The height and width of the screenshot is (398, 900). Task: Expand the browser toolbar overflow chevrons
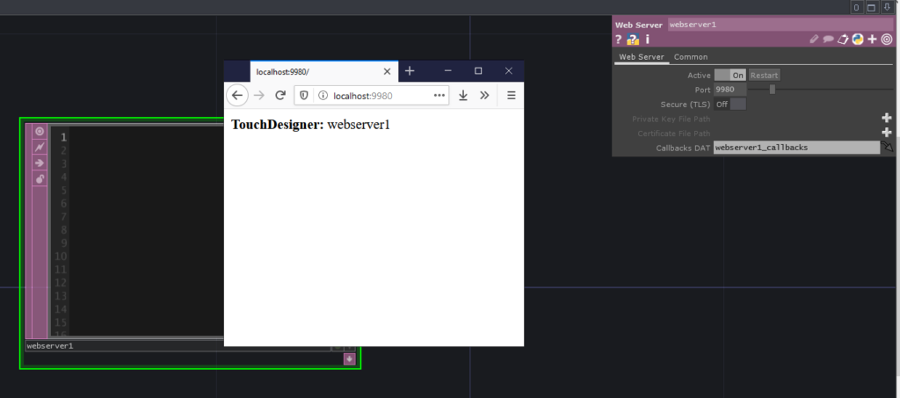[484, 95]
